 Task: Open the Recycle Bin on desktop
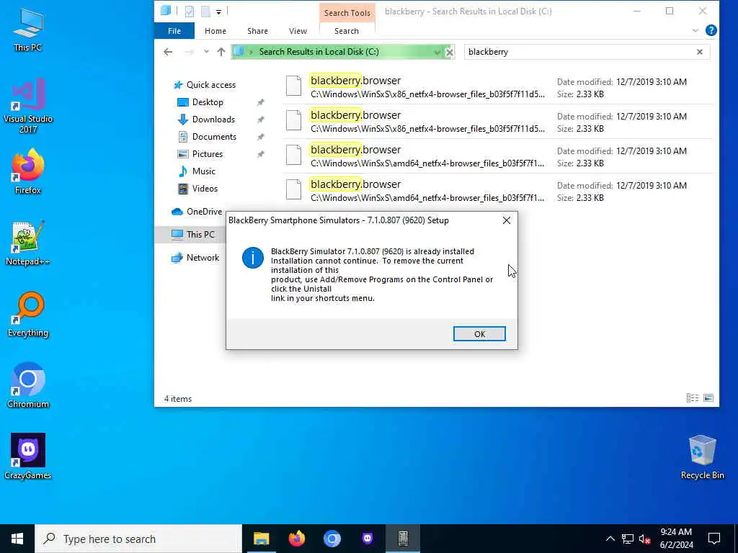pyautogui.click(x=702, y=457)
